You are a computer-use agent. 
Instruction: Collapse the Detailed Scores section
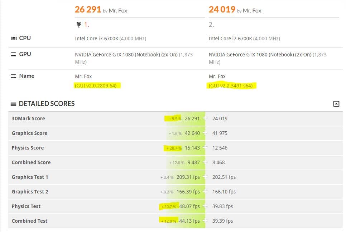click(336, 104)
